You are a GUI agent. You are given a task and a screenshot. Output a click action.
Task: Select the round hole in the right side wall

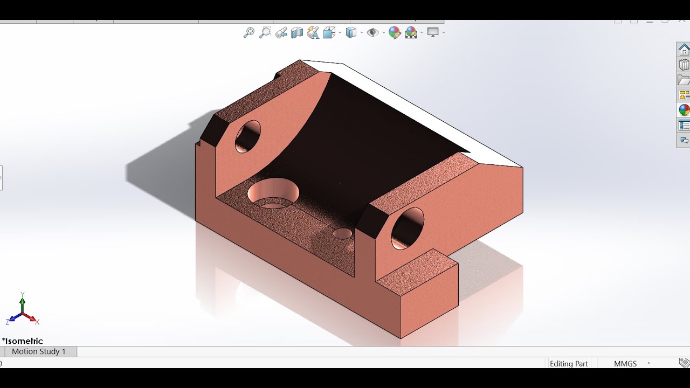408,228
